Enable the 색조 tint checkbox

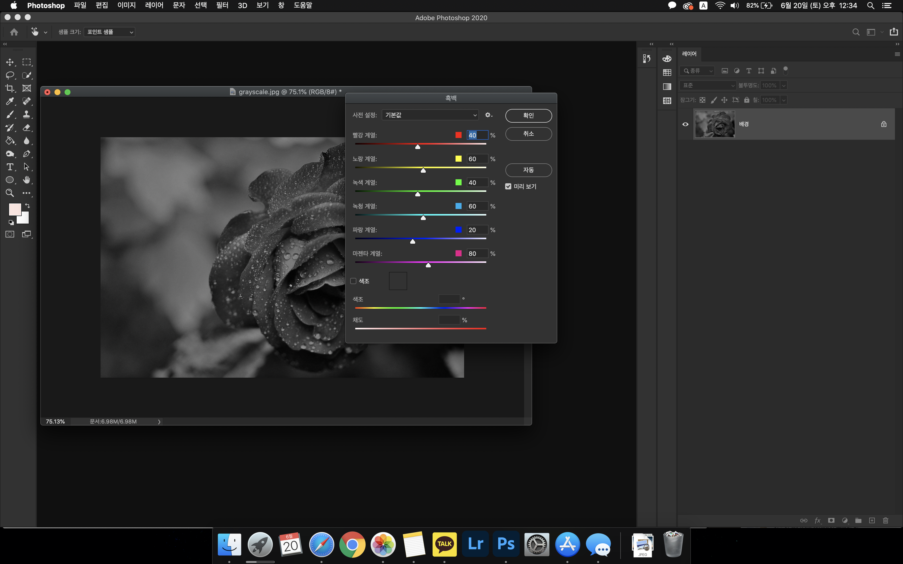click(x=353, y=281)
